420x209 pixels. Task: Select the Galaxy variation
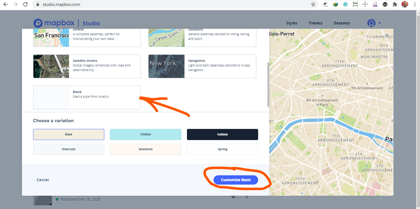tap(222, 134)
